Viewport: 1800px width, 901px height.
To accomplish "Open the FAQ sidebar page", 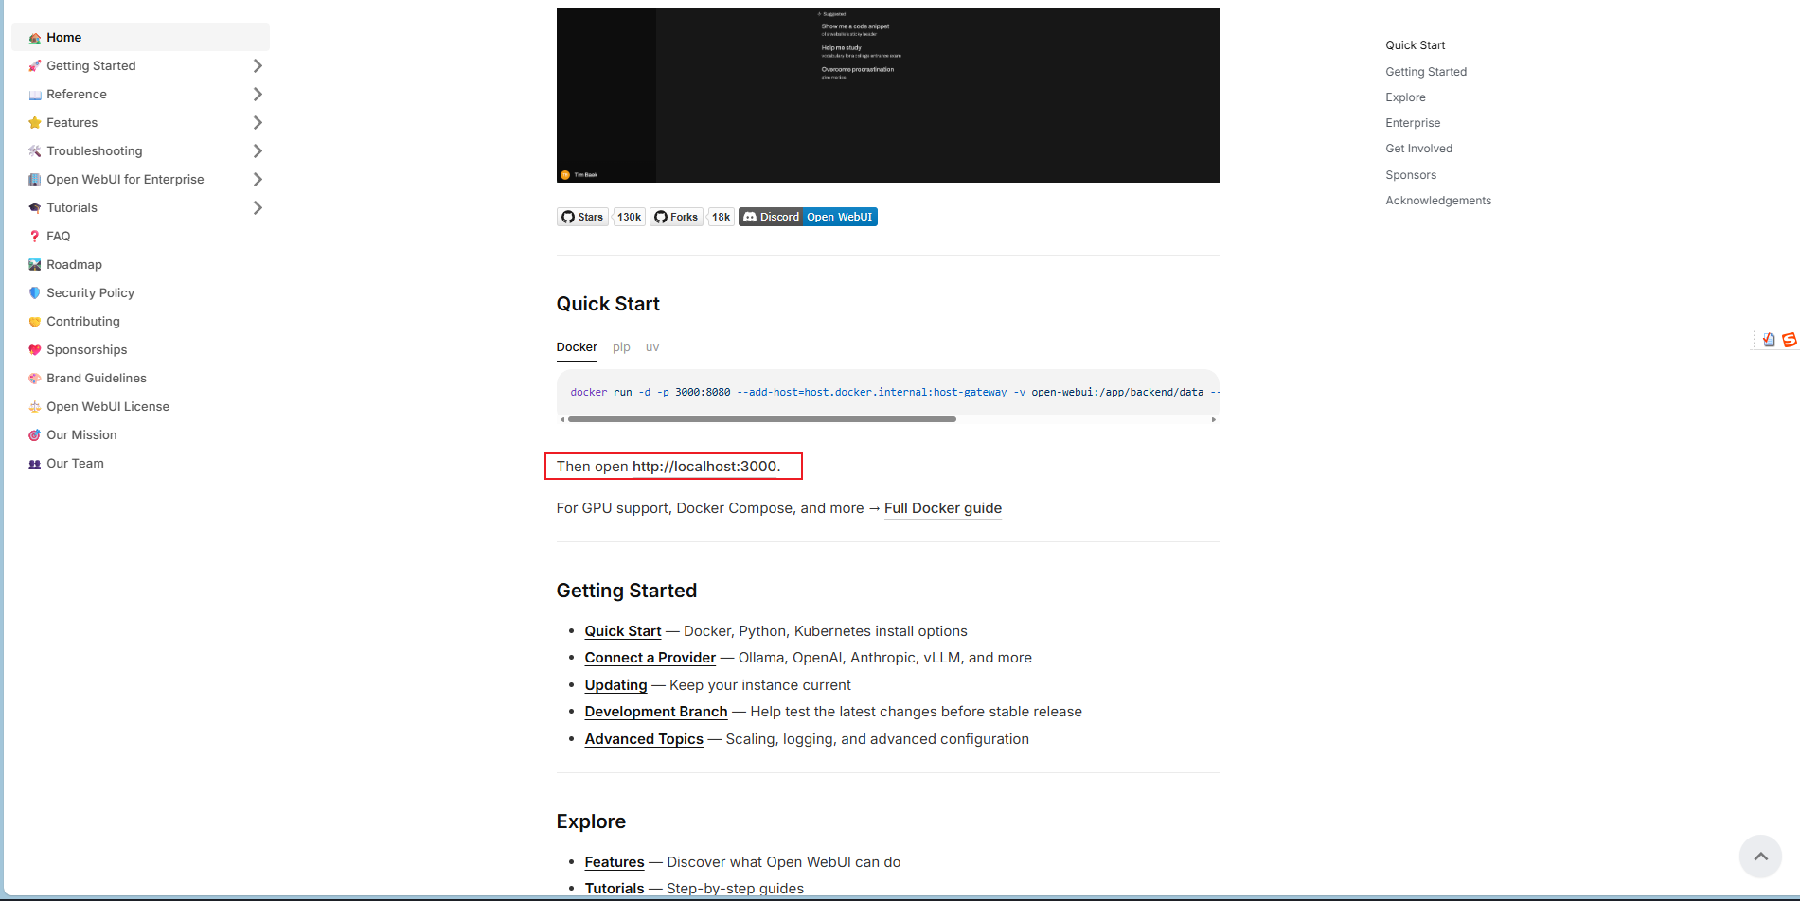I will [59, 237].
